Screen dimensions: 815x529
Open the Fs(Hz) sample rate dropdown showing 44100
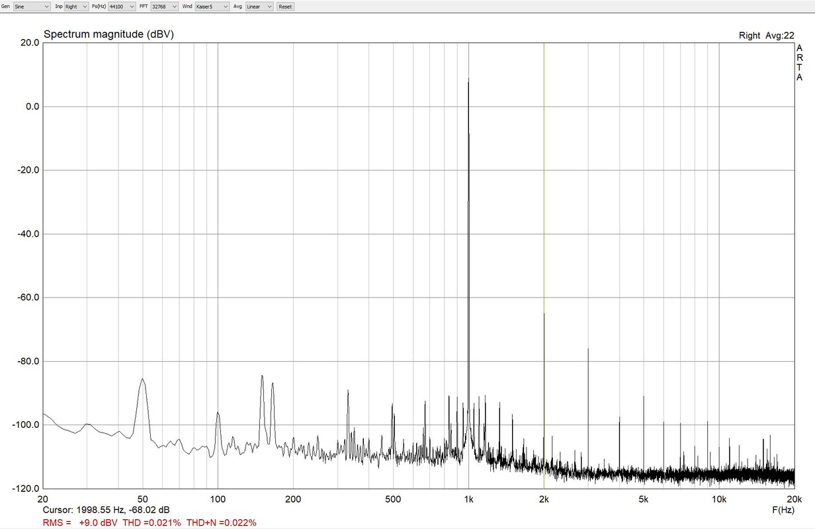coord(121,6)
